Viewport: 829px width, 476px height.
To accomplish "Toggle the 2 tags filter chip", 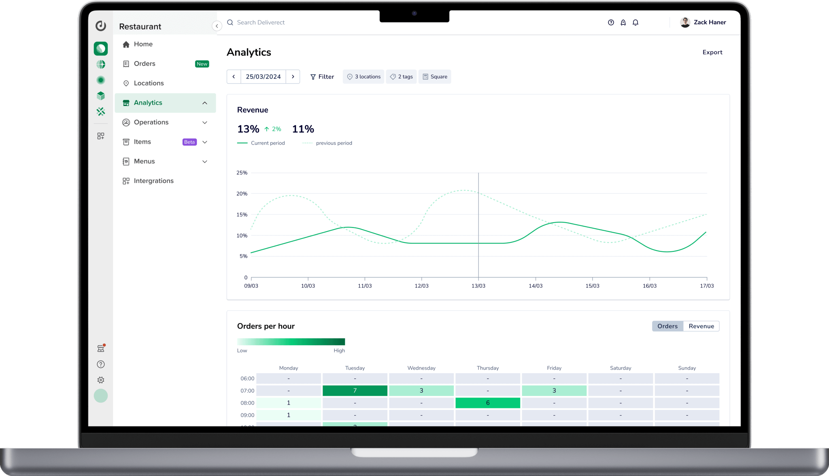I will pyautogui.click(x=401, y=76).
